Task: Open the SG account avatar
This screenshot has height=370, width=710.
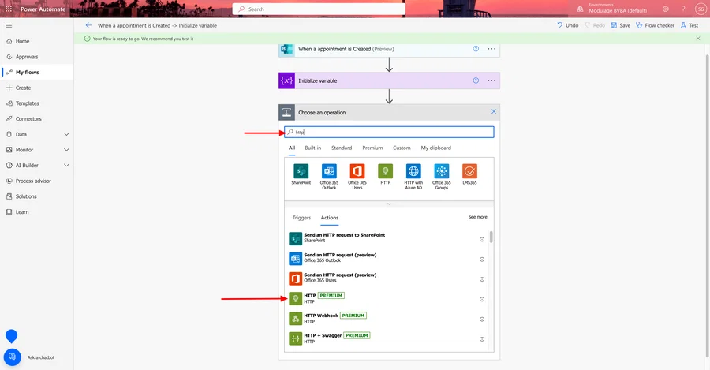Action: click(701, 9)
